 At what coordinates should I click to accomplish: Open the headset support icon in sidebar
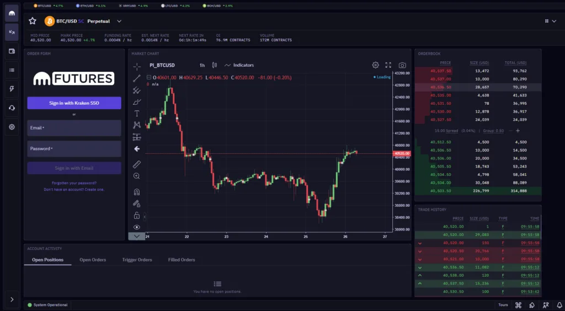(12, 108)
